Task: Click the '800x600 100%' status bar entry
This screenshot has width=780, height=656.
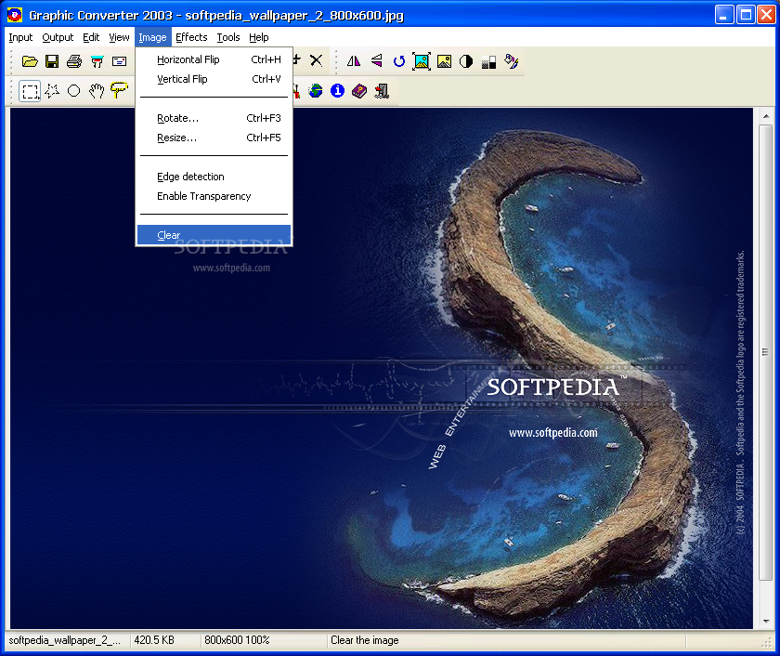Action: 237,640
